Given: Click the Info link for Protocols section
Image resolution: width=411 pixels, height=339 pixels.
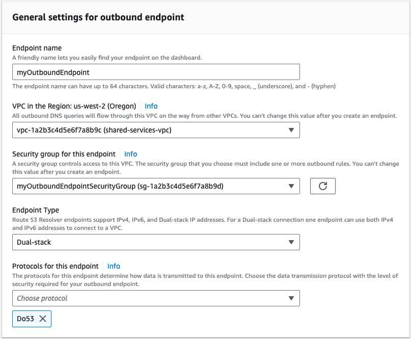Looking at the screenshot, I should pyautogui.click(x=113, y=266).
